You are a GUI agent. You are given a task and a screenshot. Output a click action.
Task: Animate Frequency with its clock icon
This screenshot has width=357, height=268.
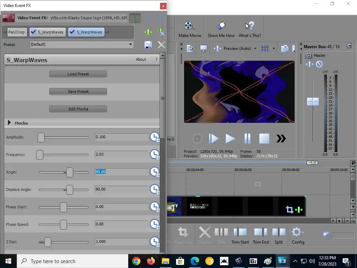coord(154,154)
